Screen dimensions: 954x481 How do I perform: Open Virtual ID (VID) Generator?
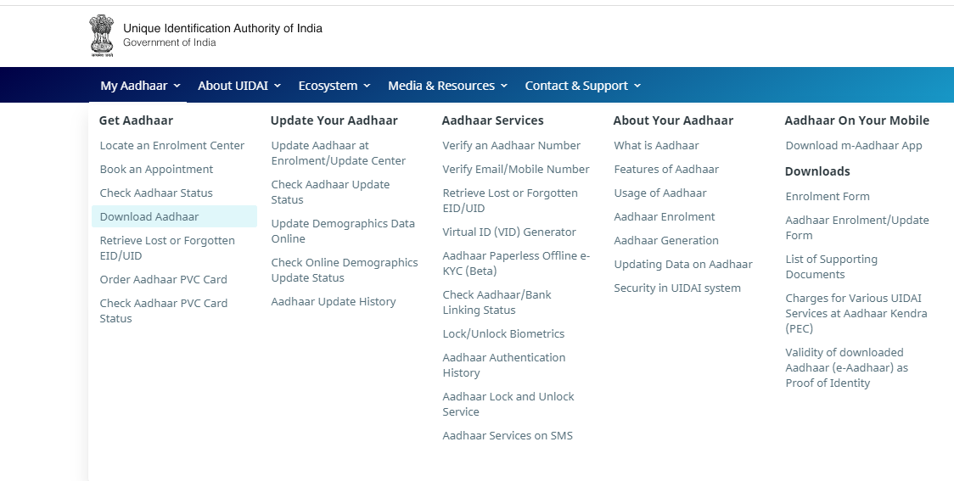point(509,232)
